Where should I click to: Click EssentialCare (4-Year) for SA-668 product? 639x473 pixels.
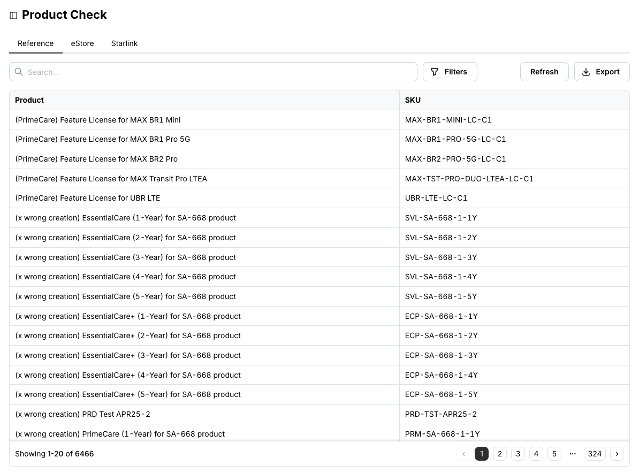click(126, 277)
